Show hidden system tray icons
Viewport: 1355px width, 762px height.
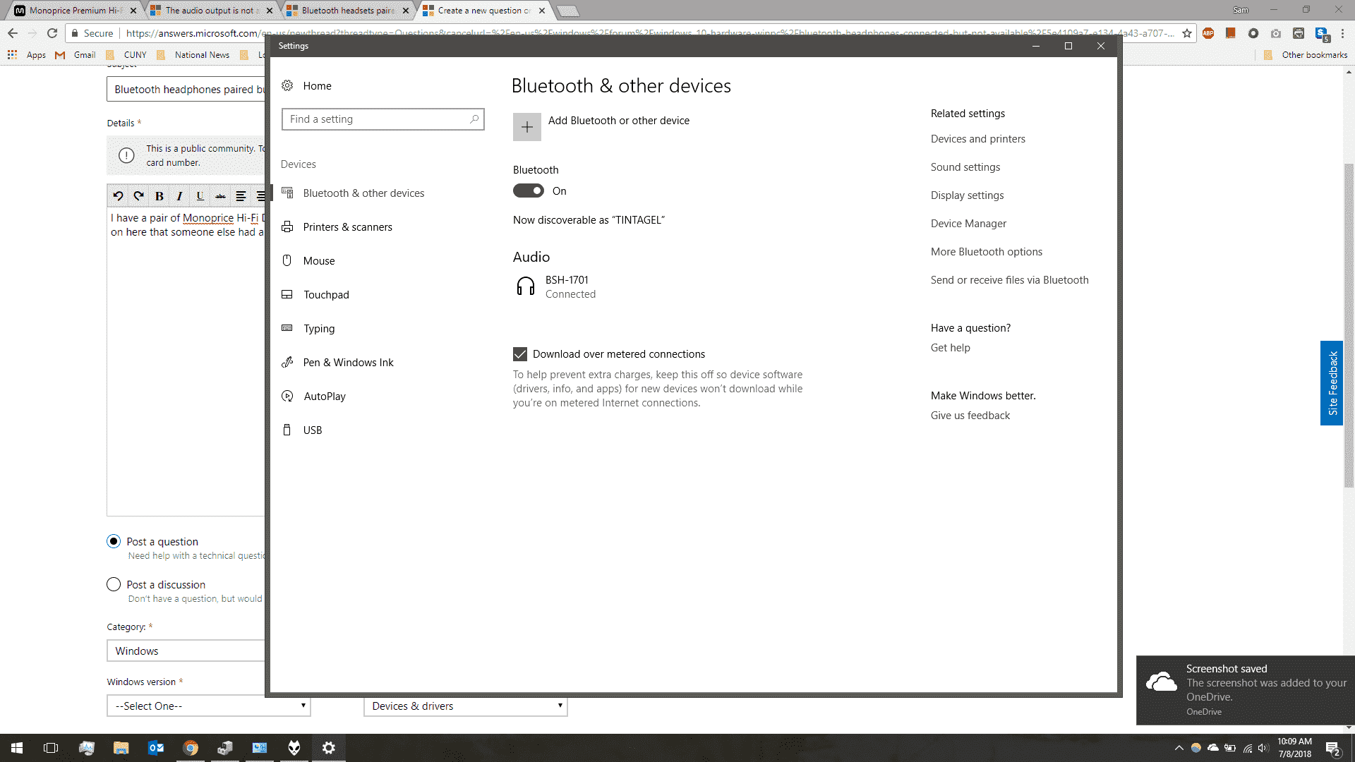coord(1179,748)
